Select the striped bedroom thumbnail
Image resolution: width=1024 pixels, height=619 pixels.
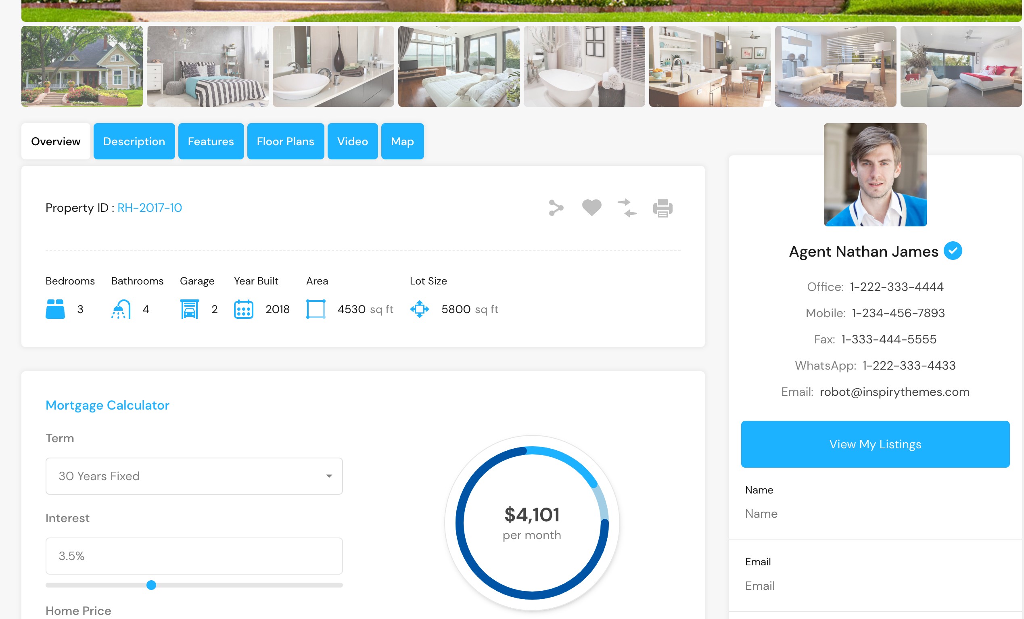point(207,67)
